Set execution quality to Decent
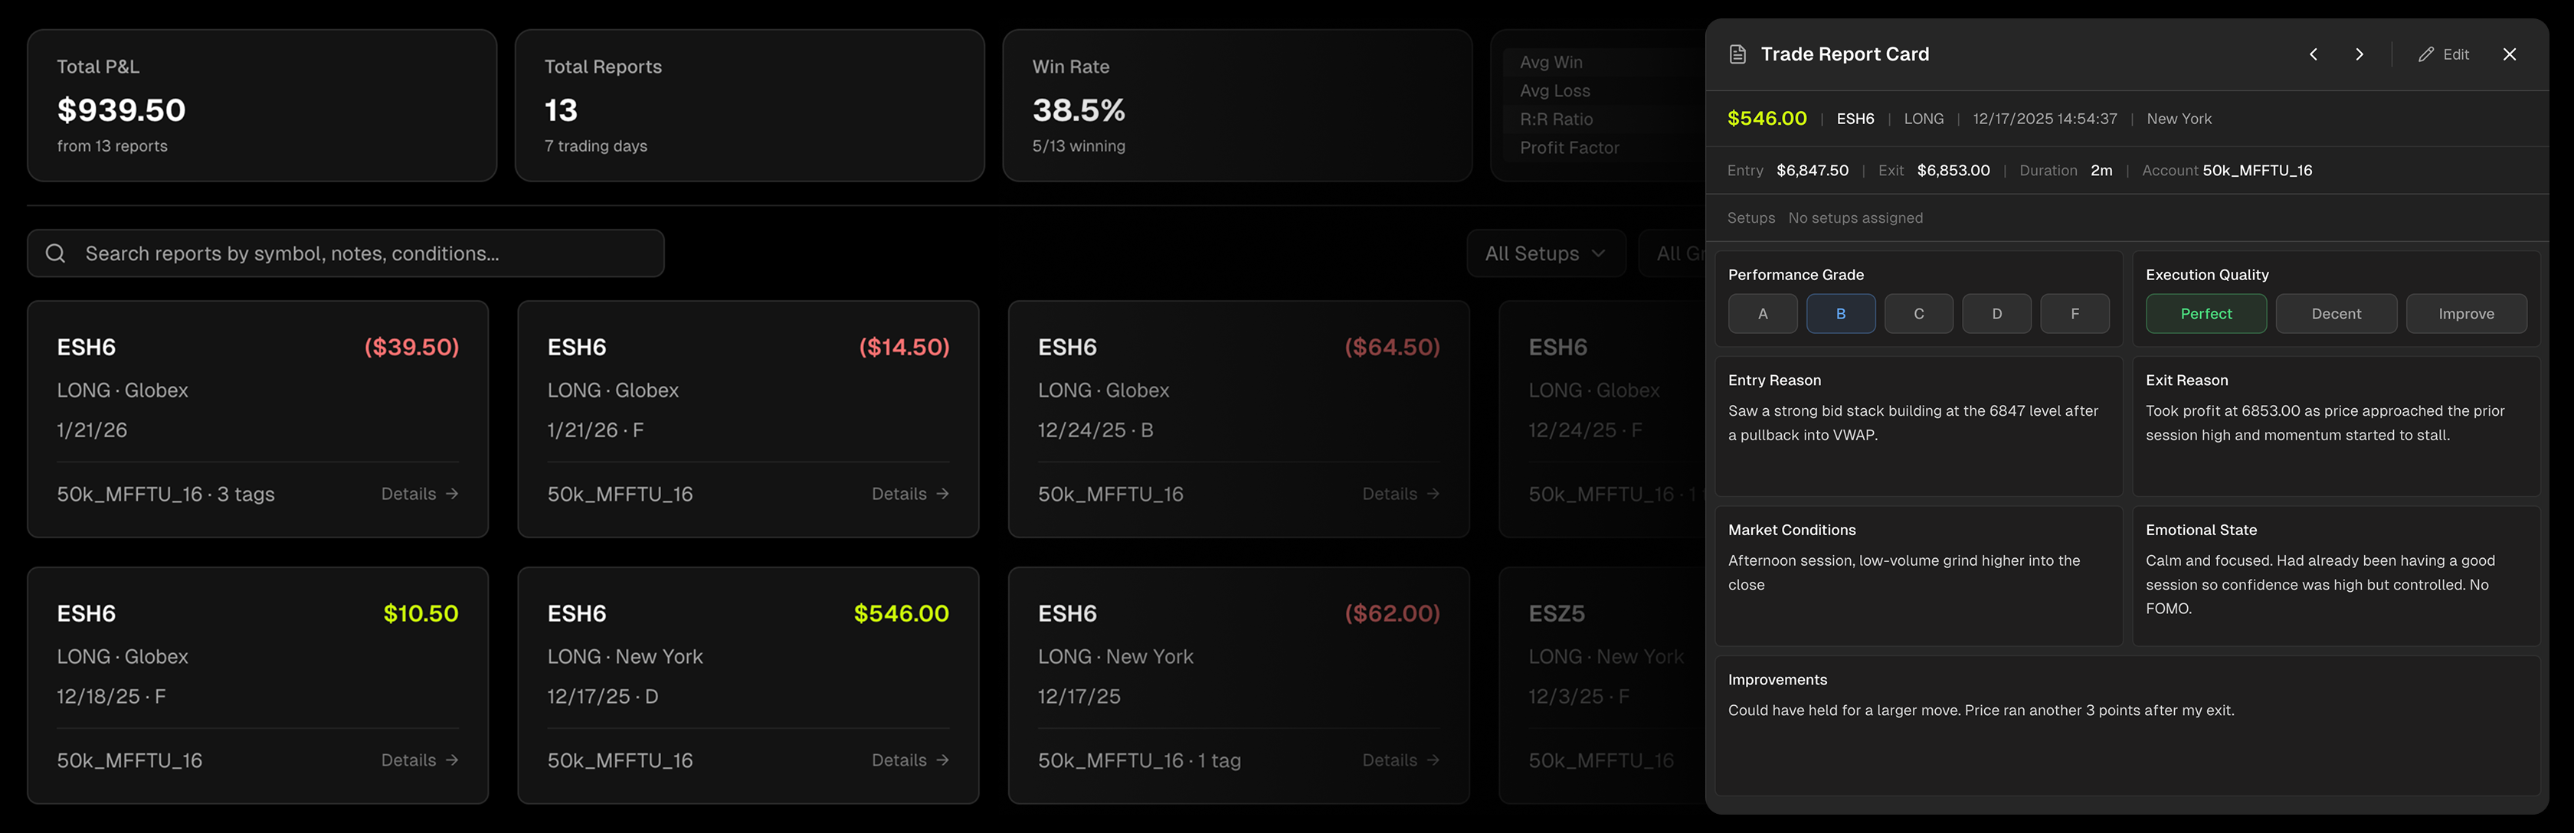Screen dimensions: 2574x833 point(2337,312)
